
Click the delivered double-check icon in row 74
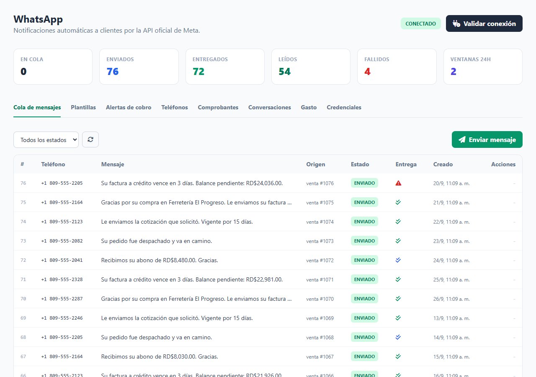click(x=398, y=222)
